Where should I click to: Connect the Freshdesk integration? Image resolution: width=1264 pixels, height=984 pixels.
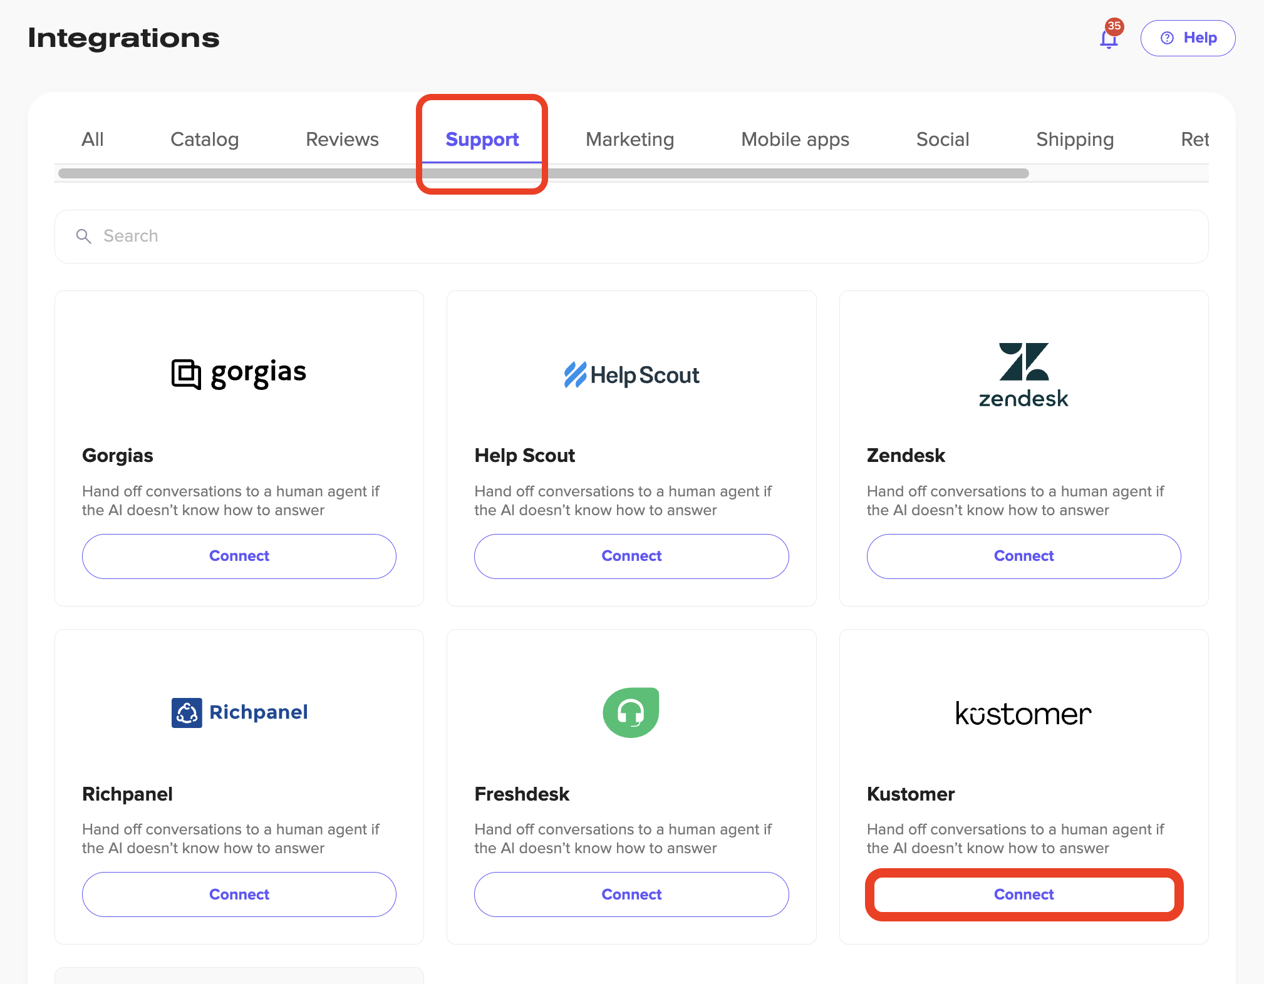click(631, 894)
